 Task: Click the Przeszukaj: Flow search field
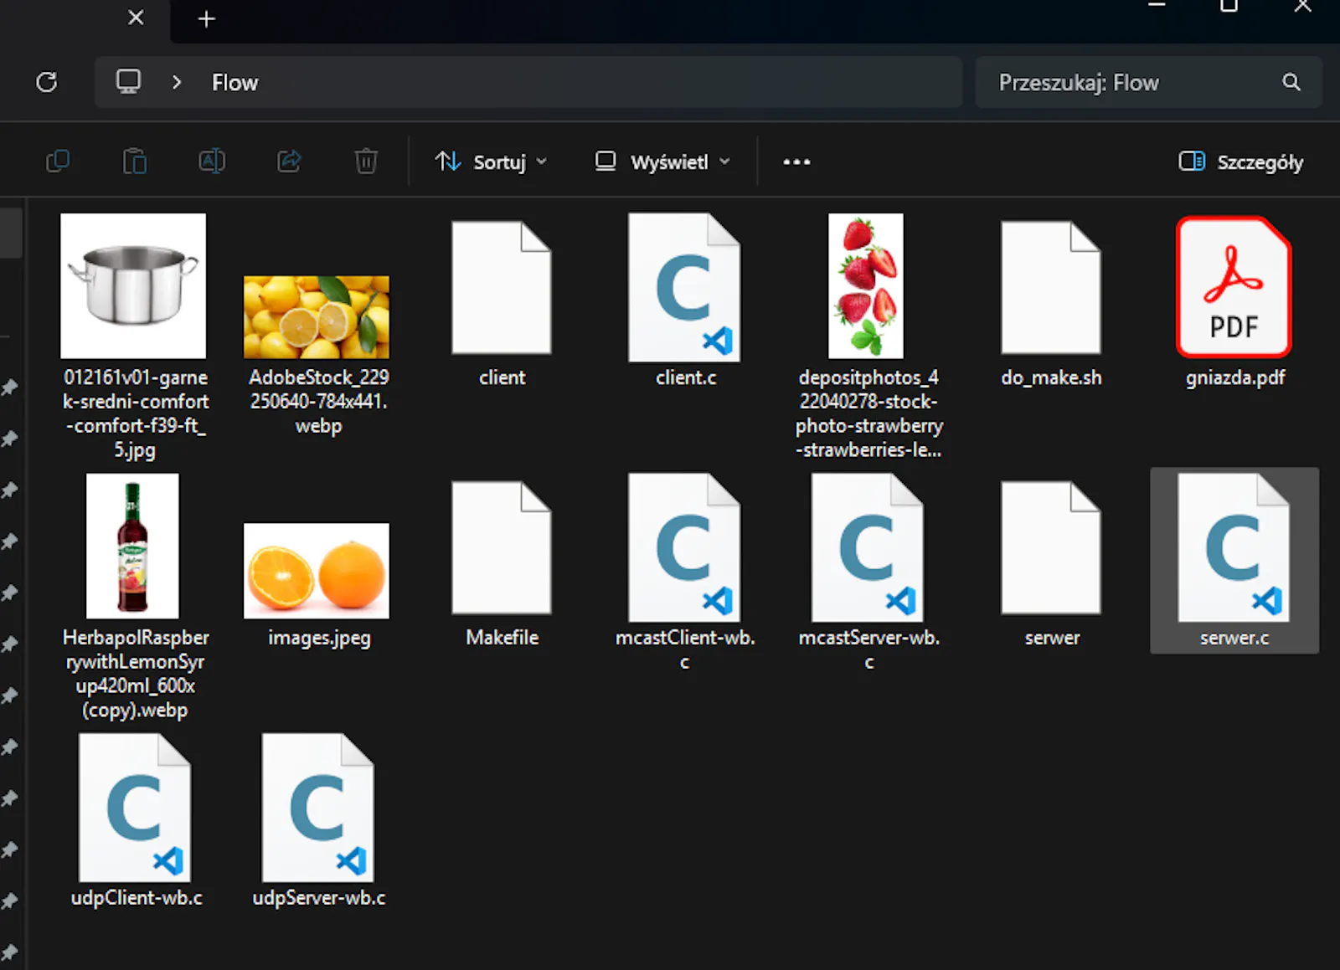[x=1148, y=82]
